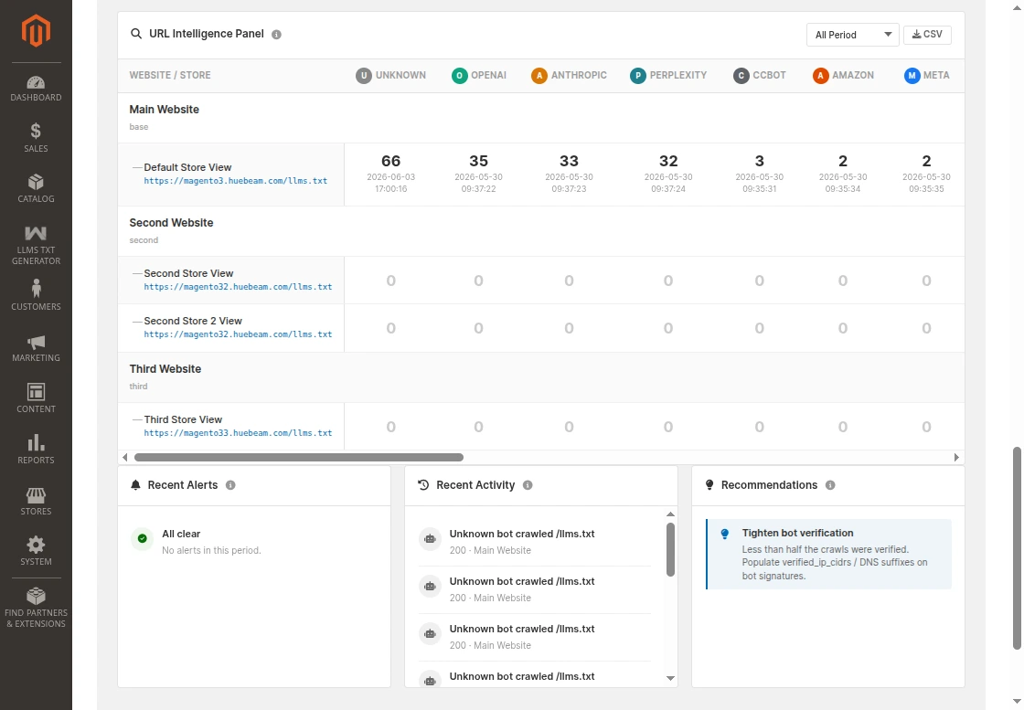Click the WEBSITE / STORE column header
Image resolution: width=1024 pixels, height=710 pixels.
pyautogui.click(x=170, y=75)
